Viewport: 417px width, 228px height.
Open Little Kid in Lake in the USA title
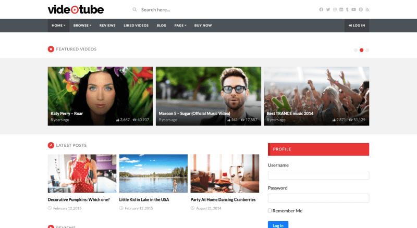click(144, 199)
